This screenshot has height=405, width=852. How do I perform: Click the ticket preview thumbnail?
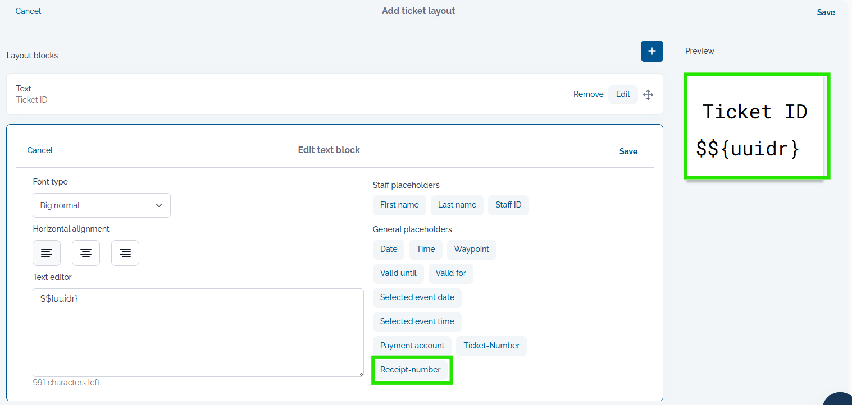757,126
